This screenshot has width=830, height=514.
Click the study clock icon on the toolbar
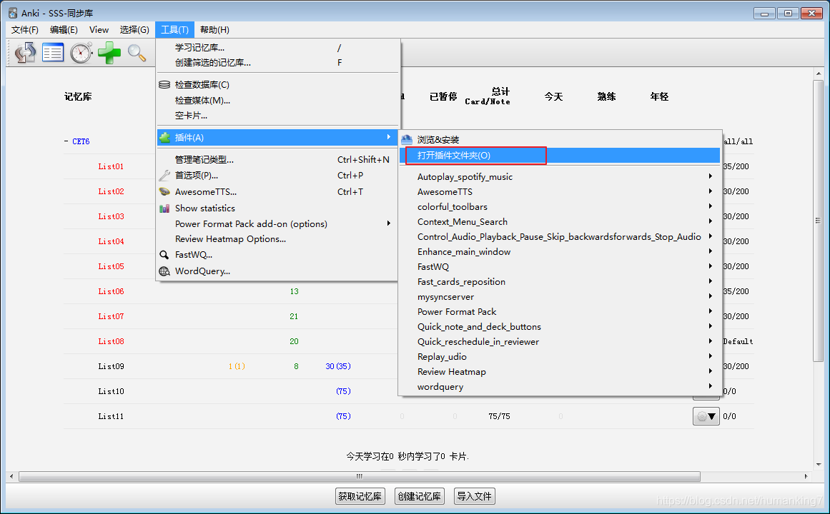point(80,52)
